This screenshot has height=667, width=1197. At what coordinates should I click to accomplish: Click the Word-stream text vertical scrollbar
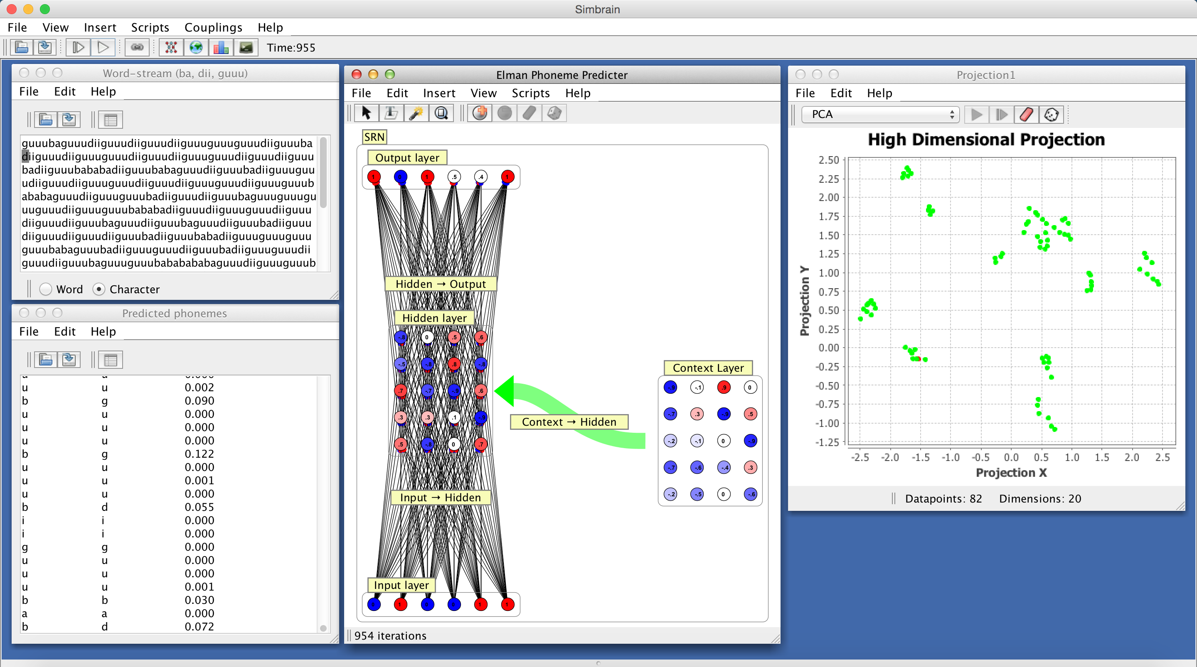[324, 173]
